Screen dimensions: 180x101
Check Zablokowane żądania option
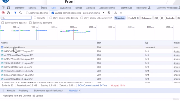click(x=3, y=23)
